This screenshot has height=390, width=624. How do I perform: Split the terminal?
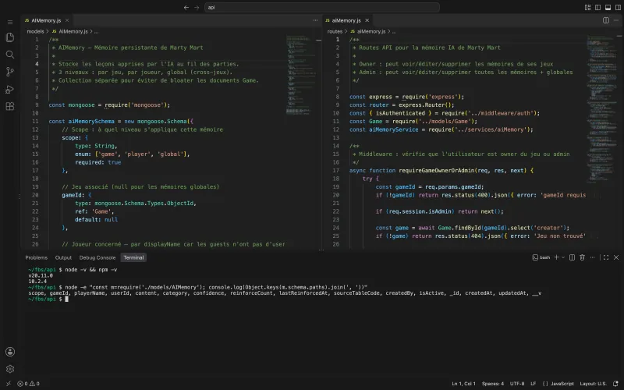(x=572, y=257)
